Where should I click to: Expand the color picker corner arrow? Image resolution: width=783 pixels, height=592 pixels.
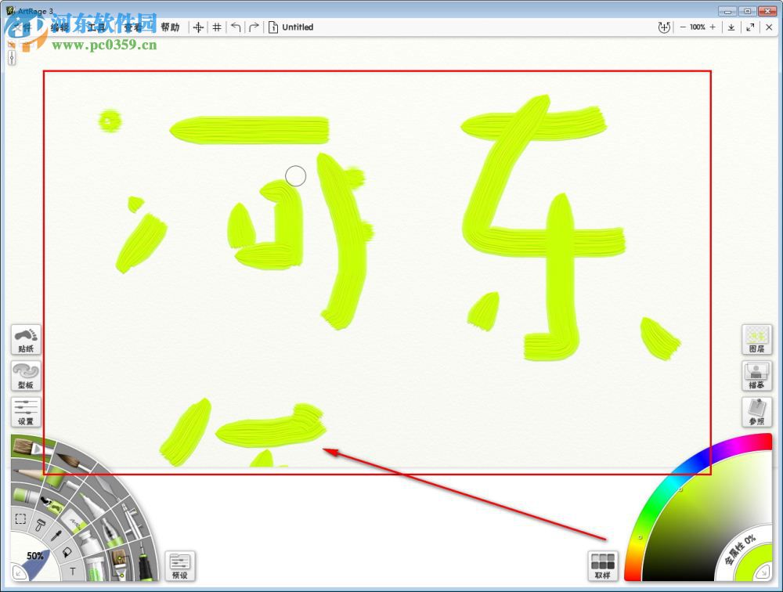(765, 572)
